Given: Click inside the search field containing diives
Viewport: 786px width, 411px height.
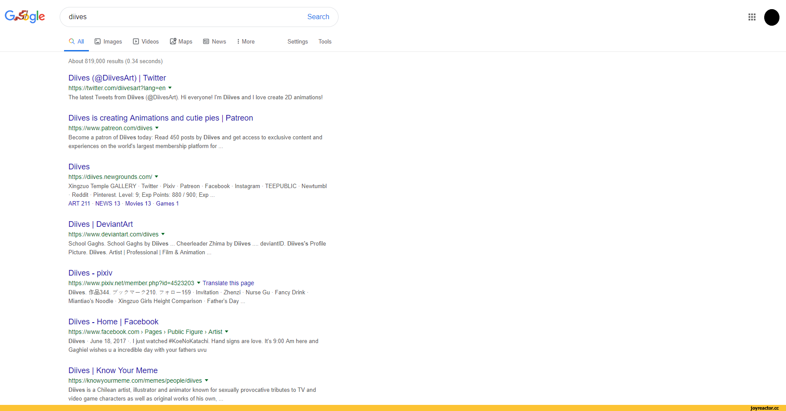Looking at the screenshot, I should [x=183, y=17].
